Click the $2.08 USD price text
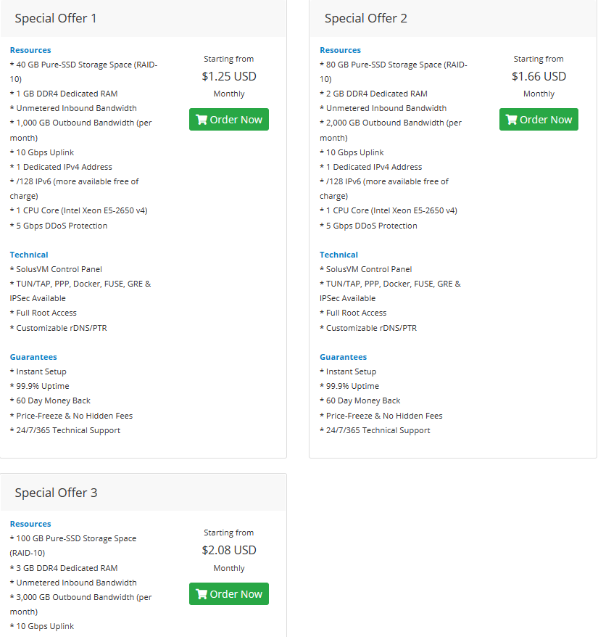 pyautogui.click(x=229, y=550)
